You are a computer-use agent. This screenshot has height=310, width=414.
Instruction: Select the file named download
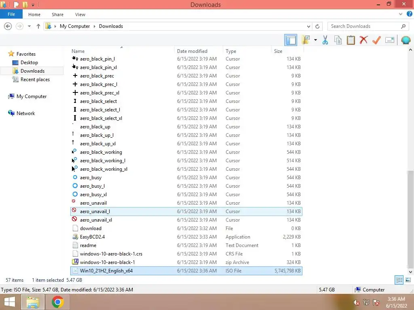pos(186,228)
